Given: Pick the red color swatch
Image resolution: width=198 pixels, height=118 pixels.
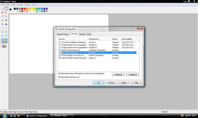Looking at the screenshot, I should pyautogui.click(x=25, y=9).
